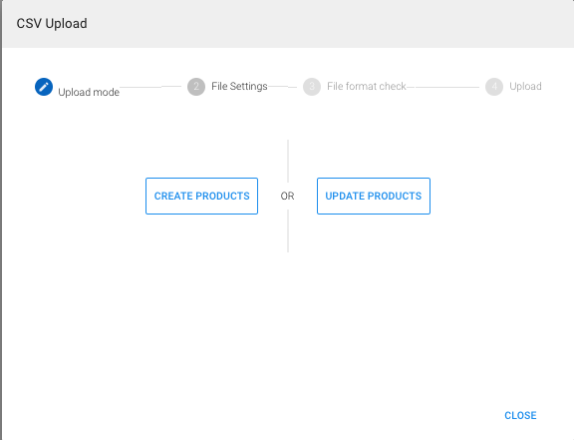Click connector line after File Settings
This screenshot has height=440, width=574.
point(282,87)
